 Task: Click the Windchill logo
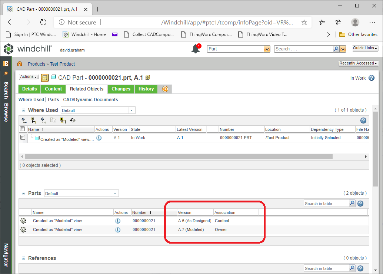point(9,49)
